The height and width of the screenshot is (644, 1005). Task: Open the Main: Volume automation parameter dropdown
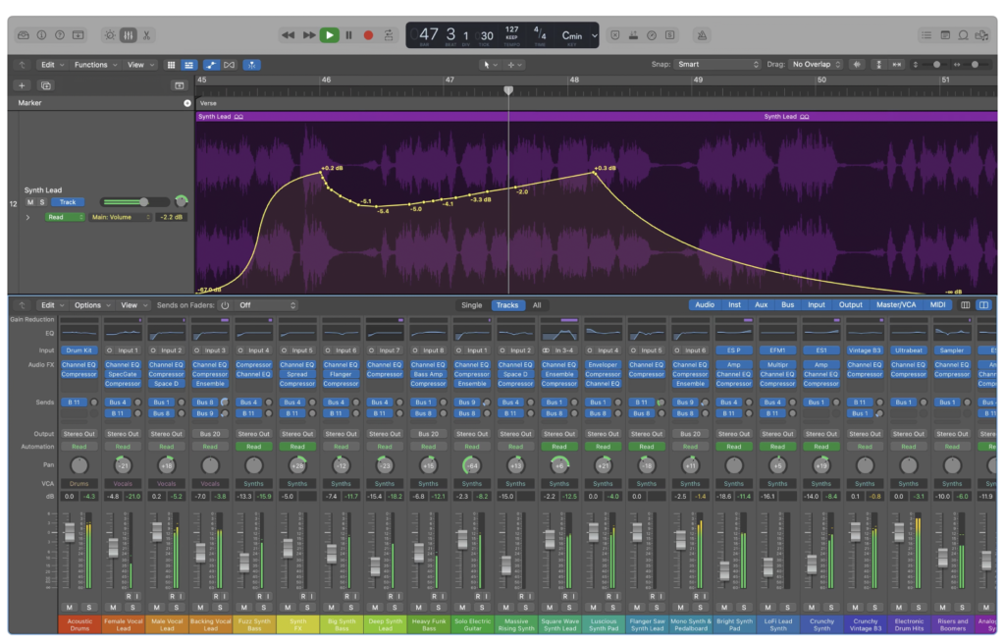(x=121, y=217)
